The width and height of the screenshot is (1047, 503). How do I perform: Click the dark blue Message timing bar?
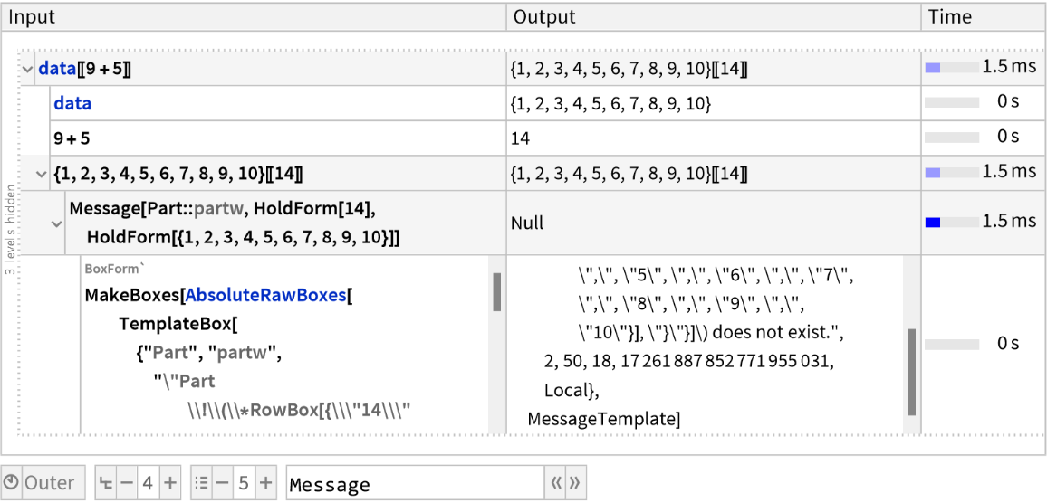[x=932, y=223]
